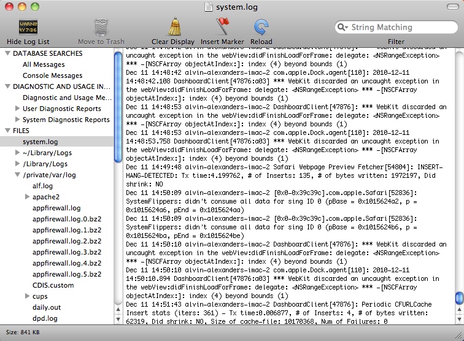Click the Insert Marker flag icon
This screenshot has width=464, height=341.
tap(222, 26)
